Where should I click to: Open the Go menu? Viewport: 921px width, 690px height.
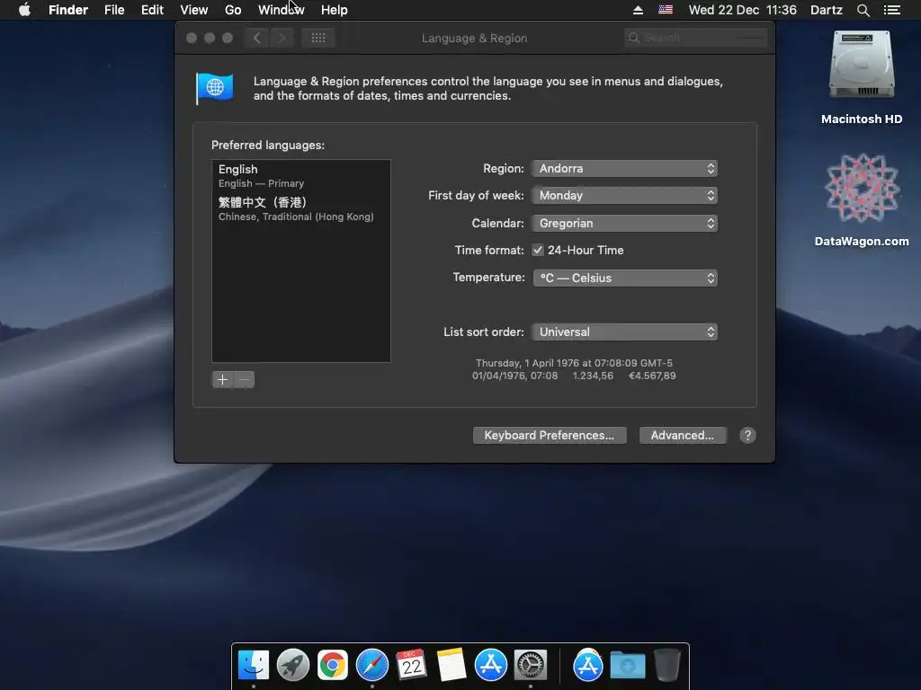tap(233, 10)
